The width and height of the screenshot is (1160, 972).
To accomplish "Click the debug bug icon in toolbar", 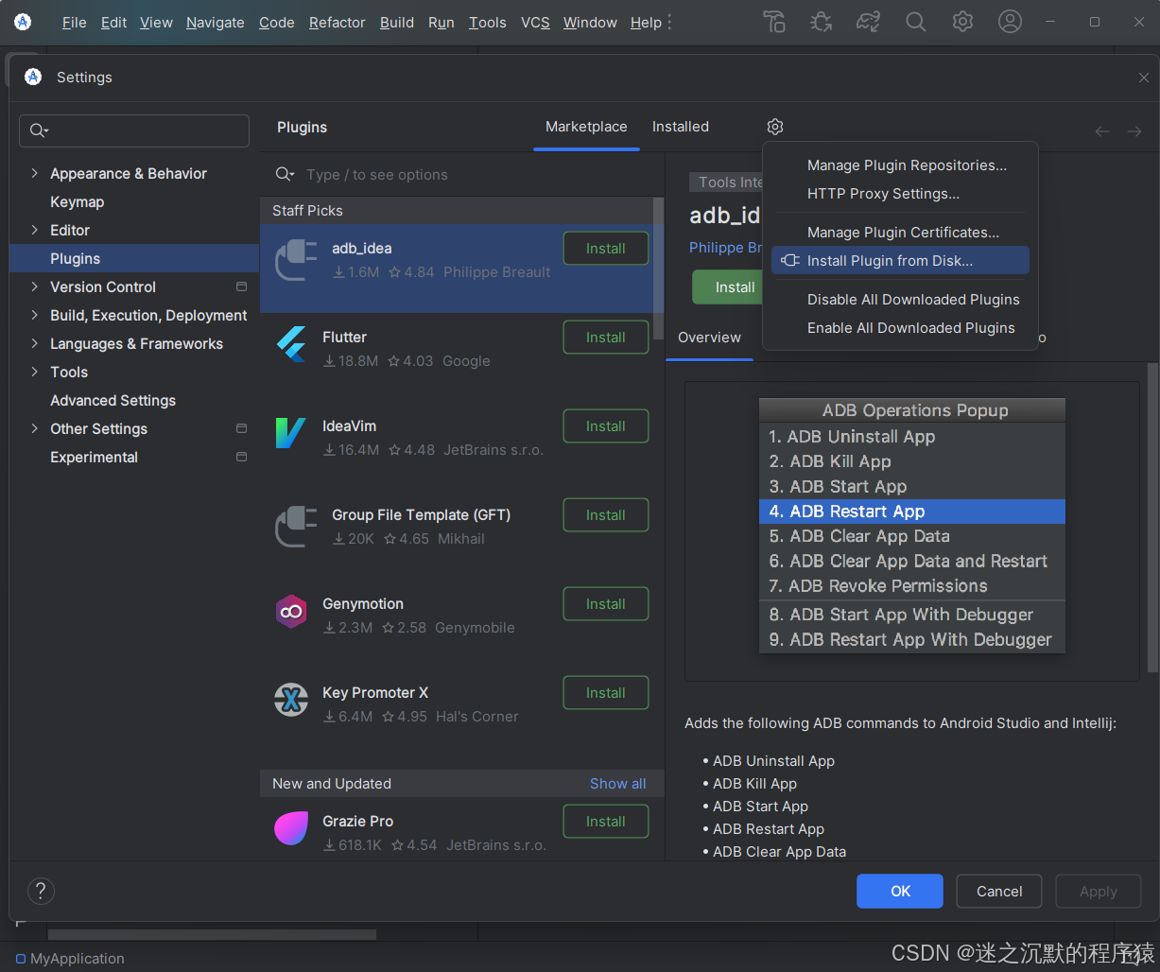I will (822, 22).
